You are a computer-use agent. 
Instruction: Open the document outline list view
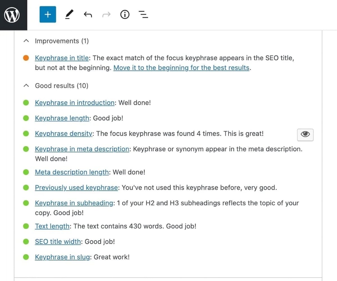pos(143,14)
